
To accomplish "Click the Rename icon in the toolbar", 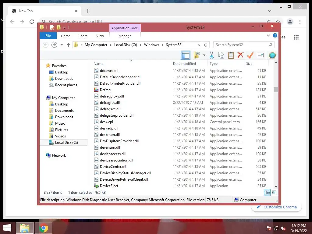I will tap(260, 55).
